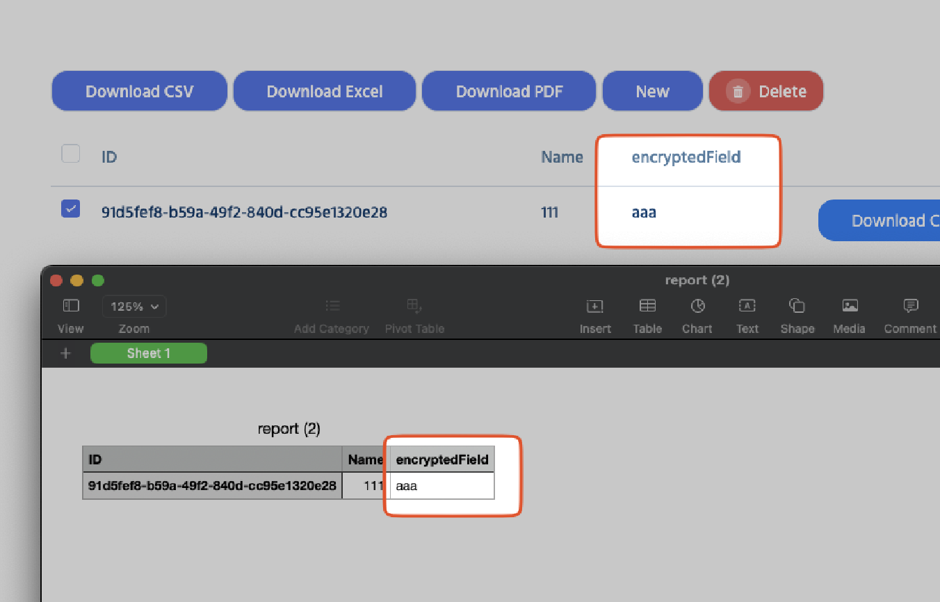The width and height of the screenshot is (940, 602).
Task: Select the encryptedField header cell in spreadsheet
Action: pos(442,459)
